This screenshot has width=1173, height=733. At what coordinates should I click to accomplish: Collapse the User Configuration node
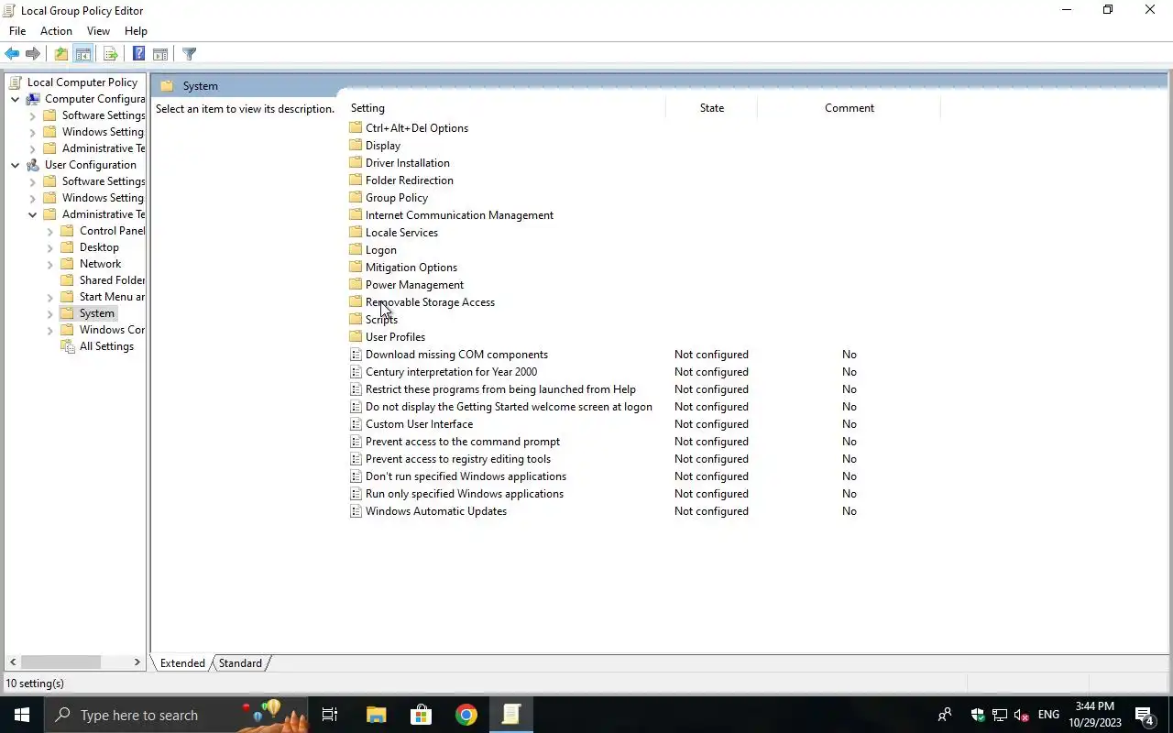pyautogui.click(x=16, y=165)
